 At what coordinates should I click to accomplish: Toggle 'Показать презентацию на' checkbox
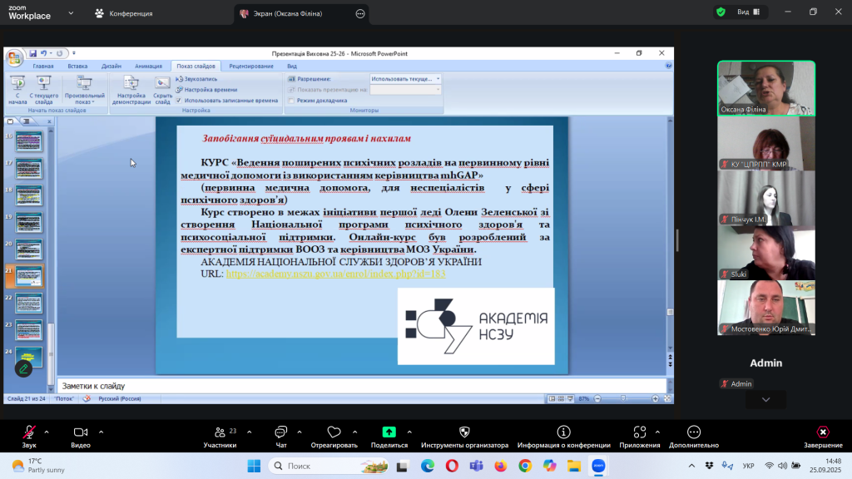tap(292, 89)
